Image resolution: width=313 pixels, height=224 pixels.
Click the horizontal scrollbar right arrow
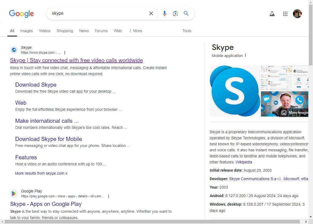[x=306, y=222]
